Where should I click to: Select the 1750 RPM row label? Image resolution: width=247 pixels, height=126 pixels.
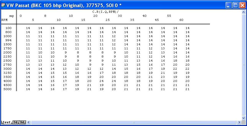click(x=8, y=48)
